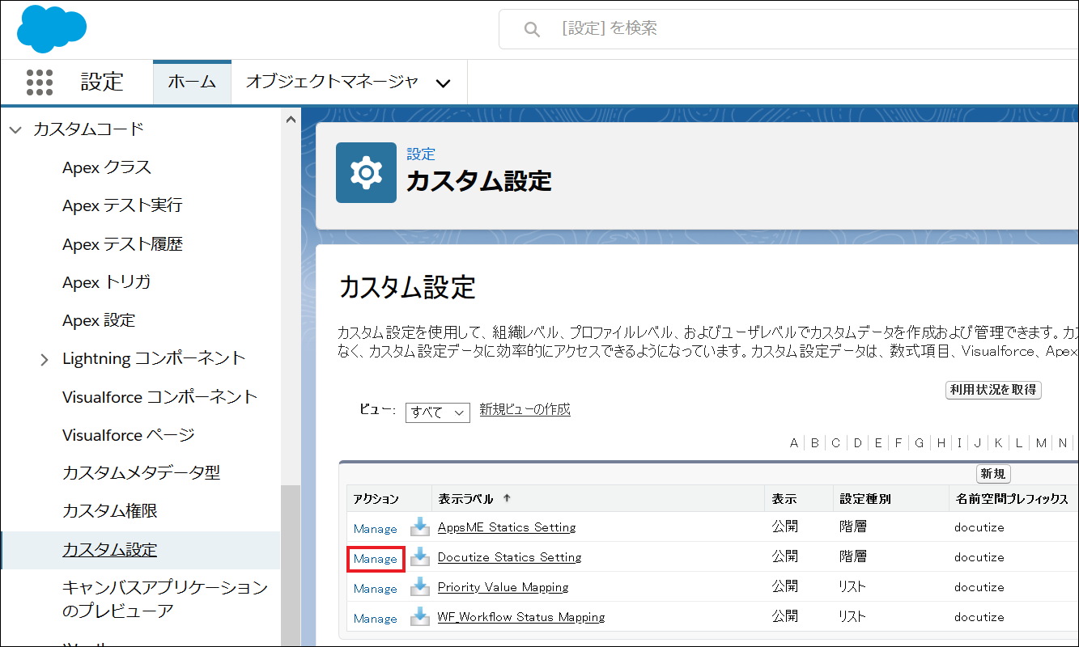Filter list by letter B
The width and height of the screenshot is (1079, 647).
815,442
